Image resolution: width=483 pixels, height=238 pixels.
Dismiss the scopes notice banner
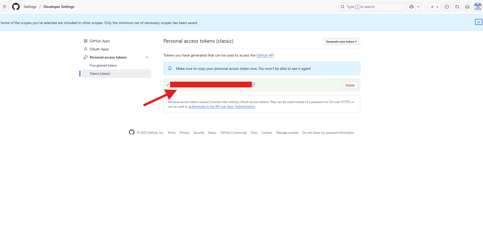pyautogui.click(x=478, y=22)
